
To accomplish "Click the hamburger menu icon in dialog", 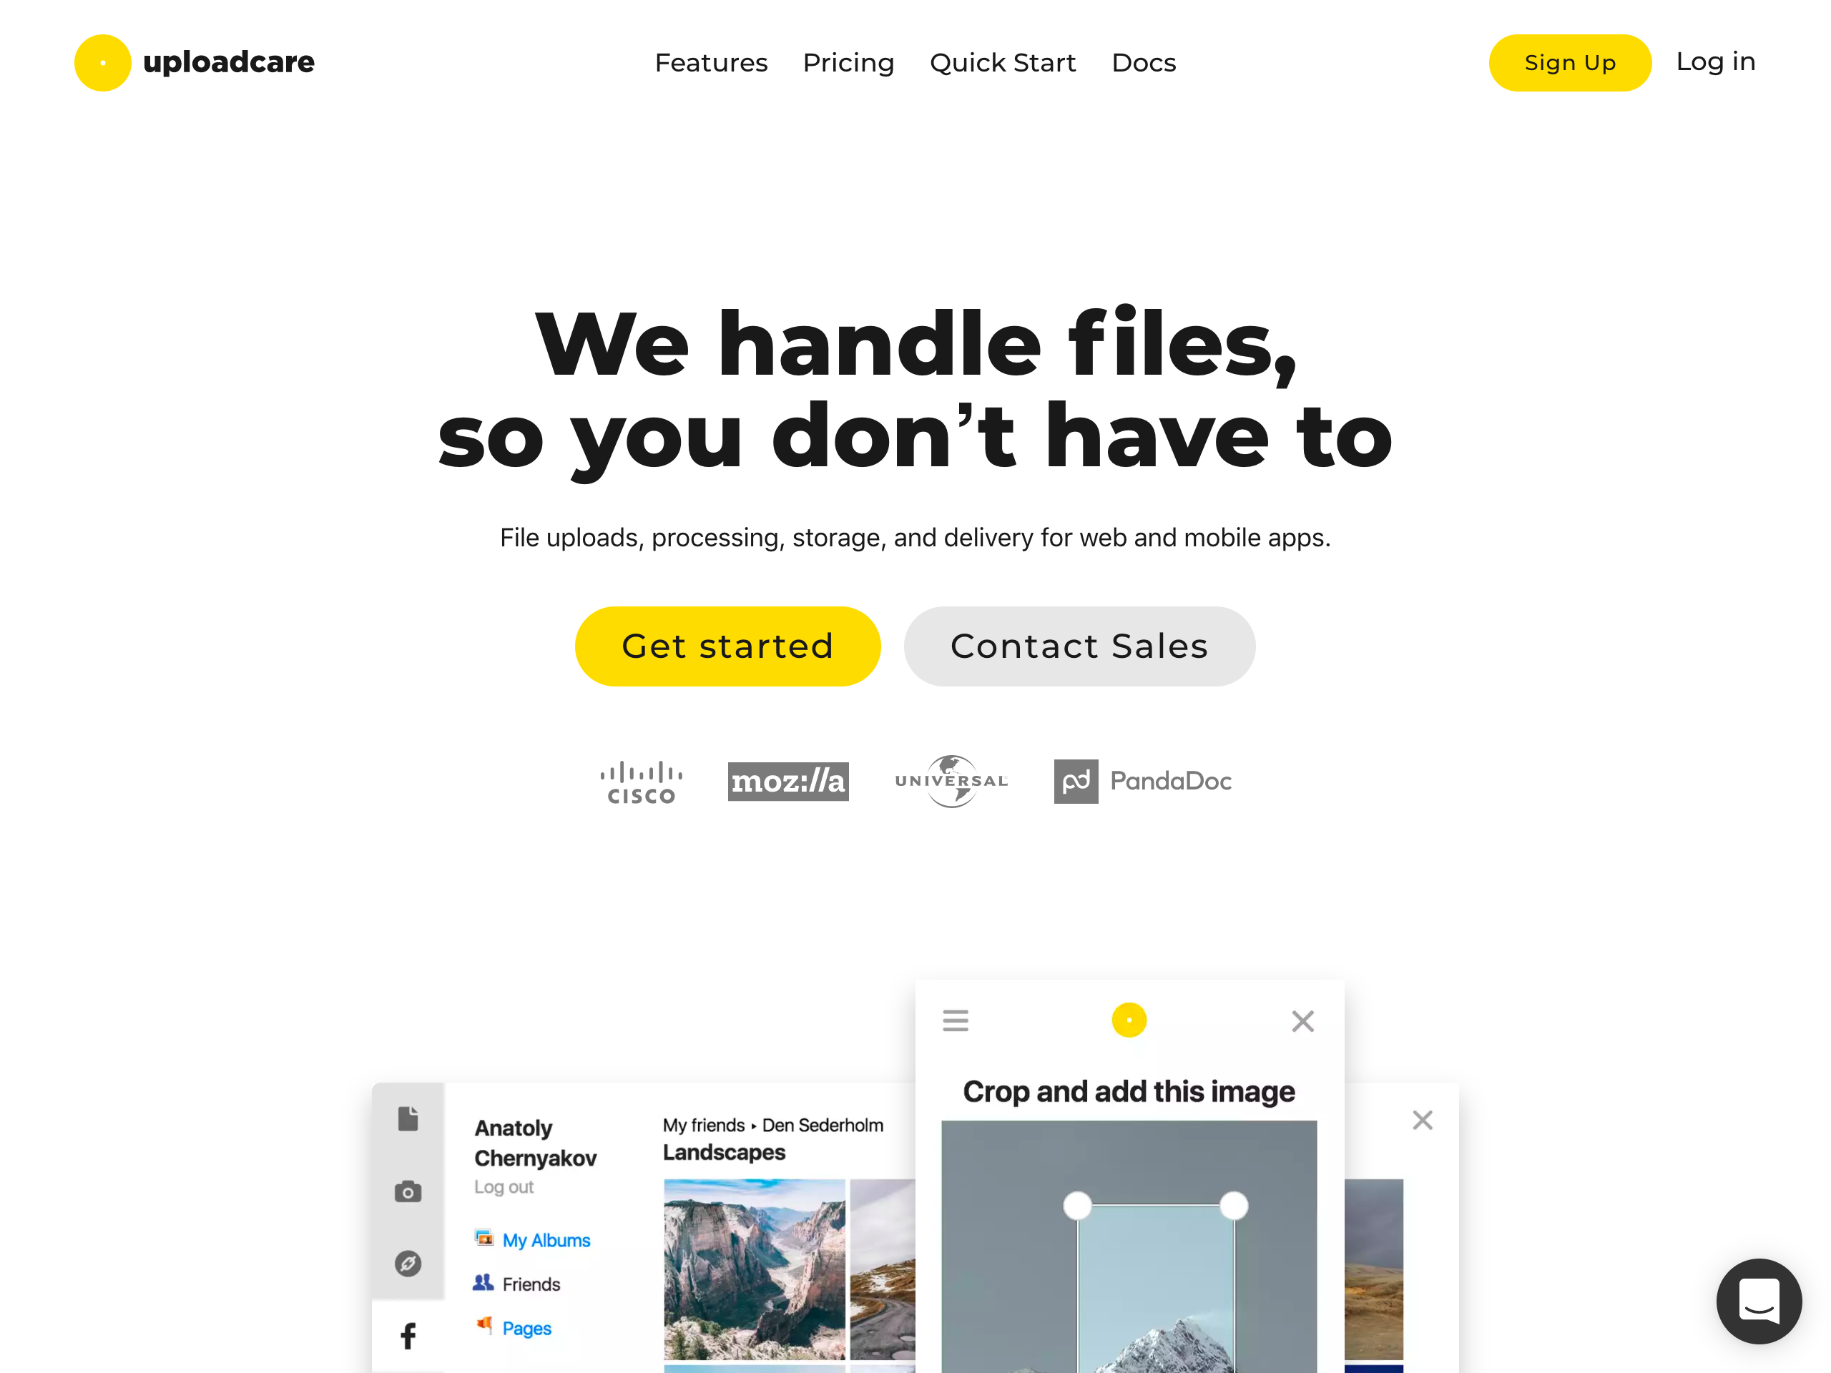I will pyautogui.click(x=954, y=1020).
